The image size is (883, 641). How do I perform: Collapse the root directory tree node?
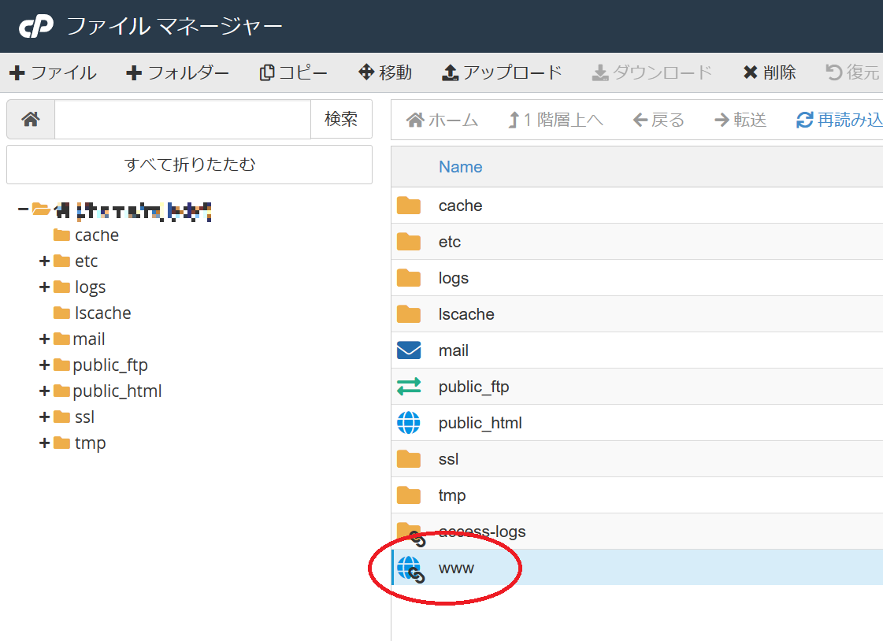coord(23,209)
